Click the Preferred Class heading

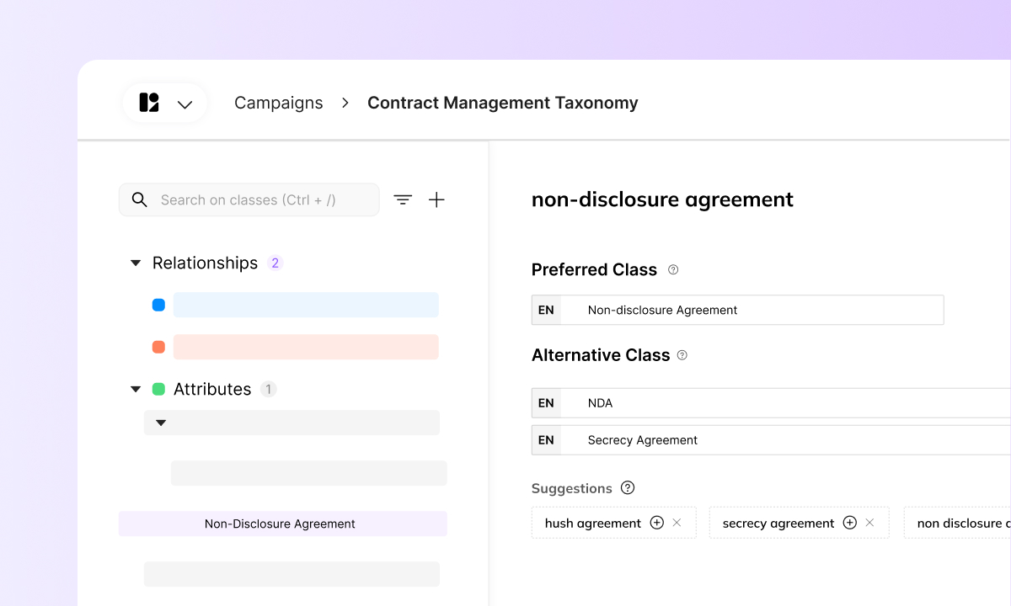[x=594, y=269]
